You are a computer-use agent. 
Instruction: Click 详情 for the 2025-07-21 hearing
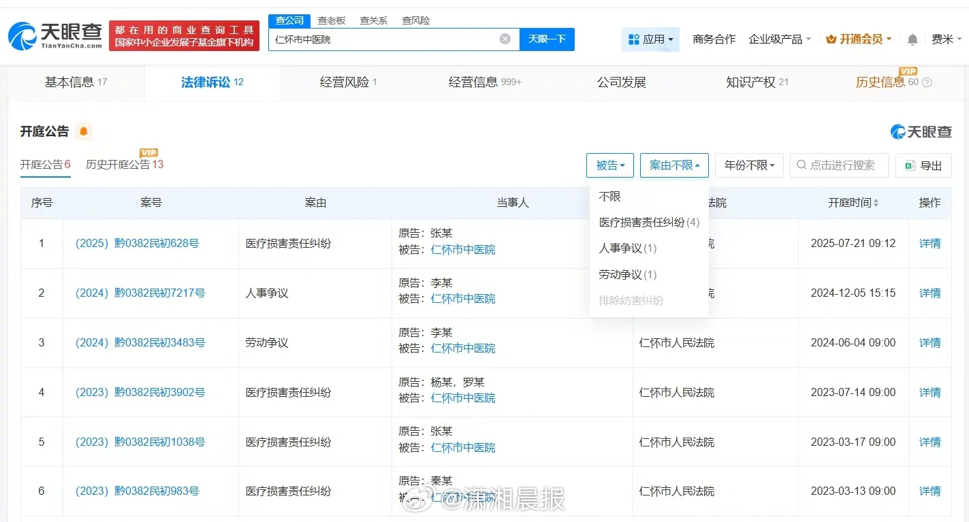point(930,244)
